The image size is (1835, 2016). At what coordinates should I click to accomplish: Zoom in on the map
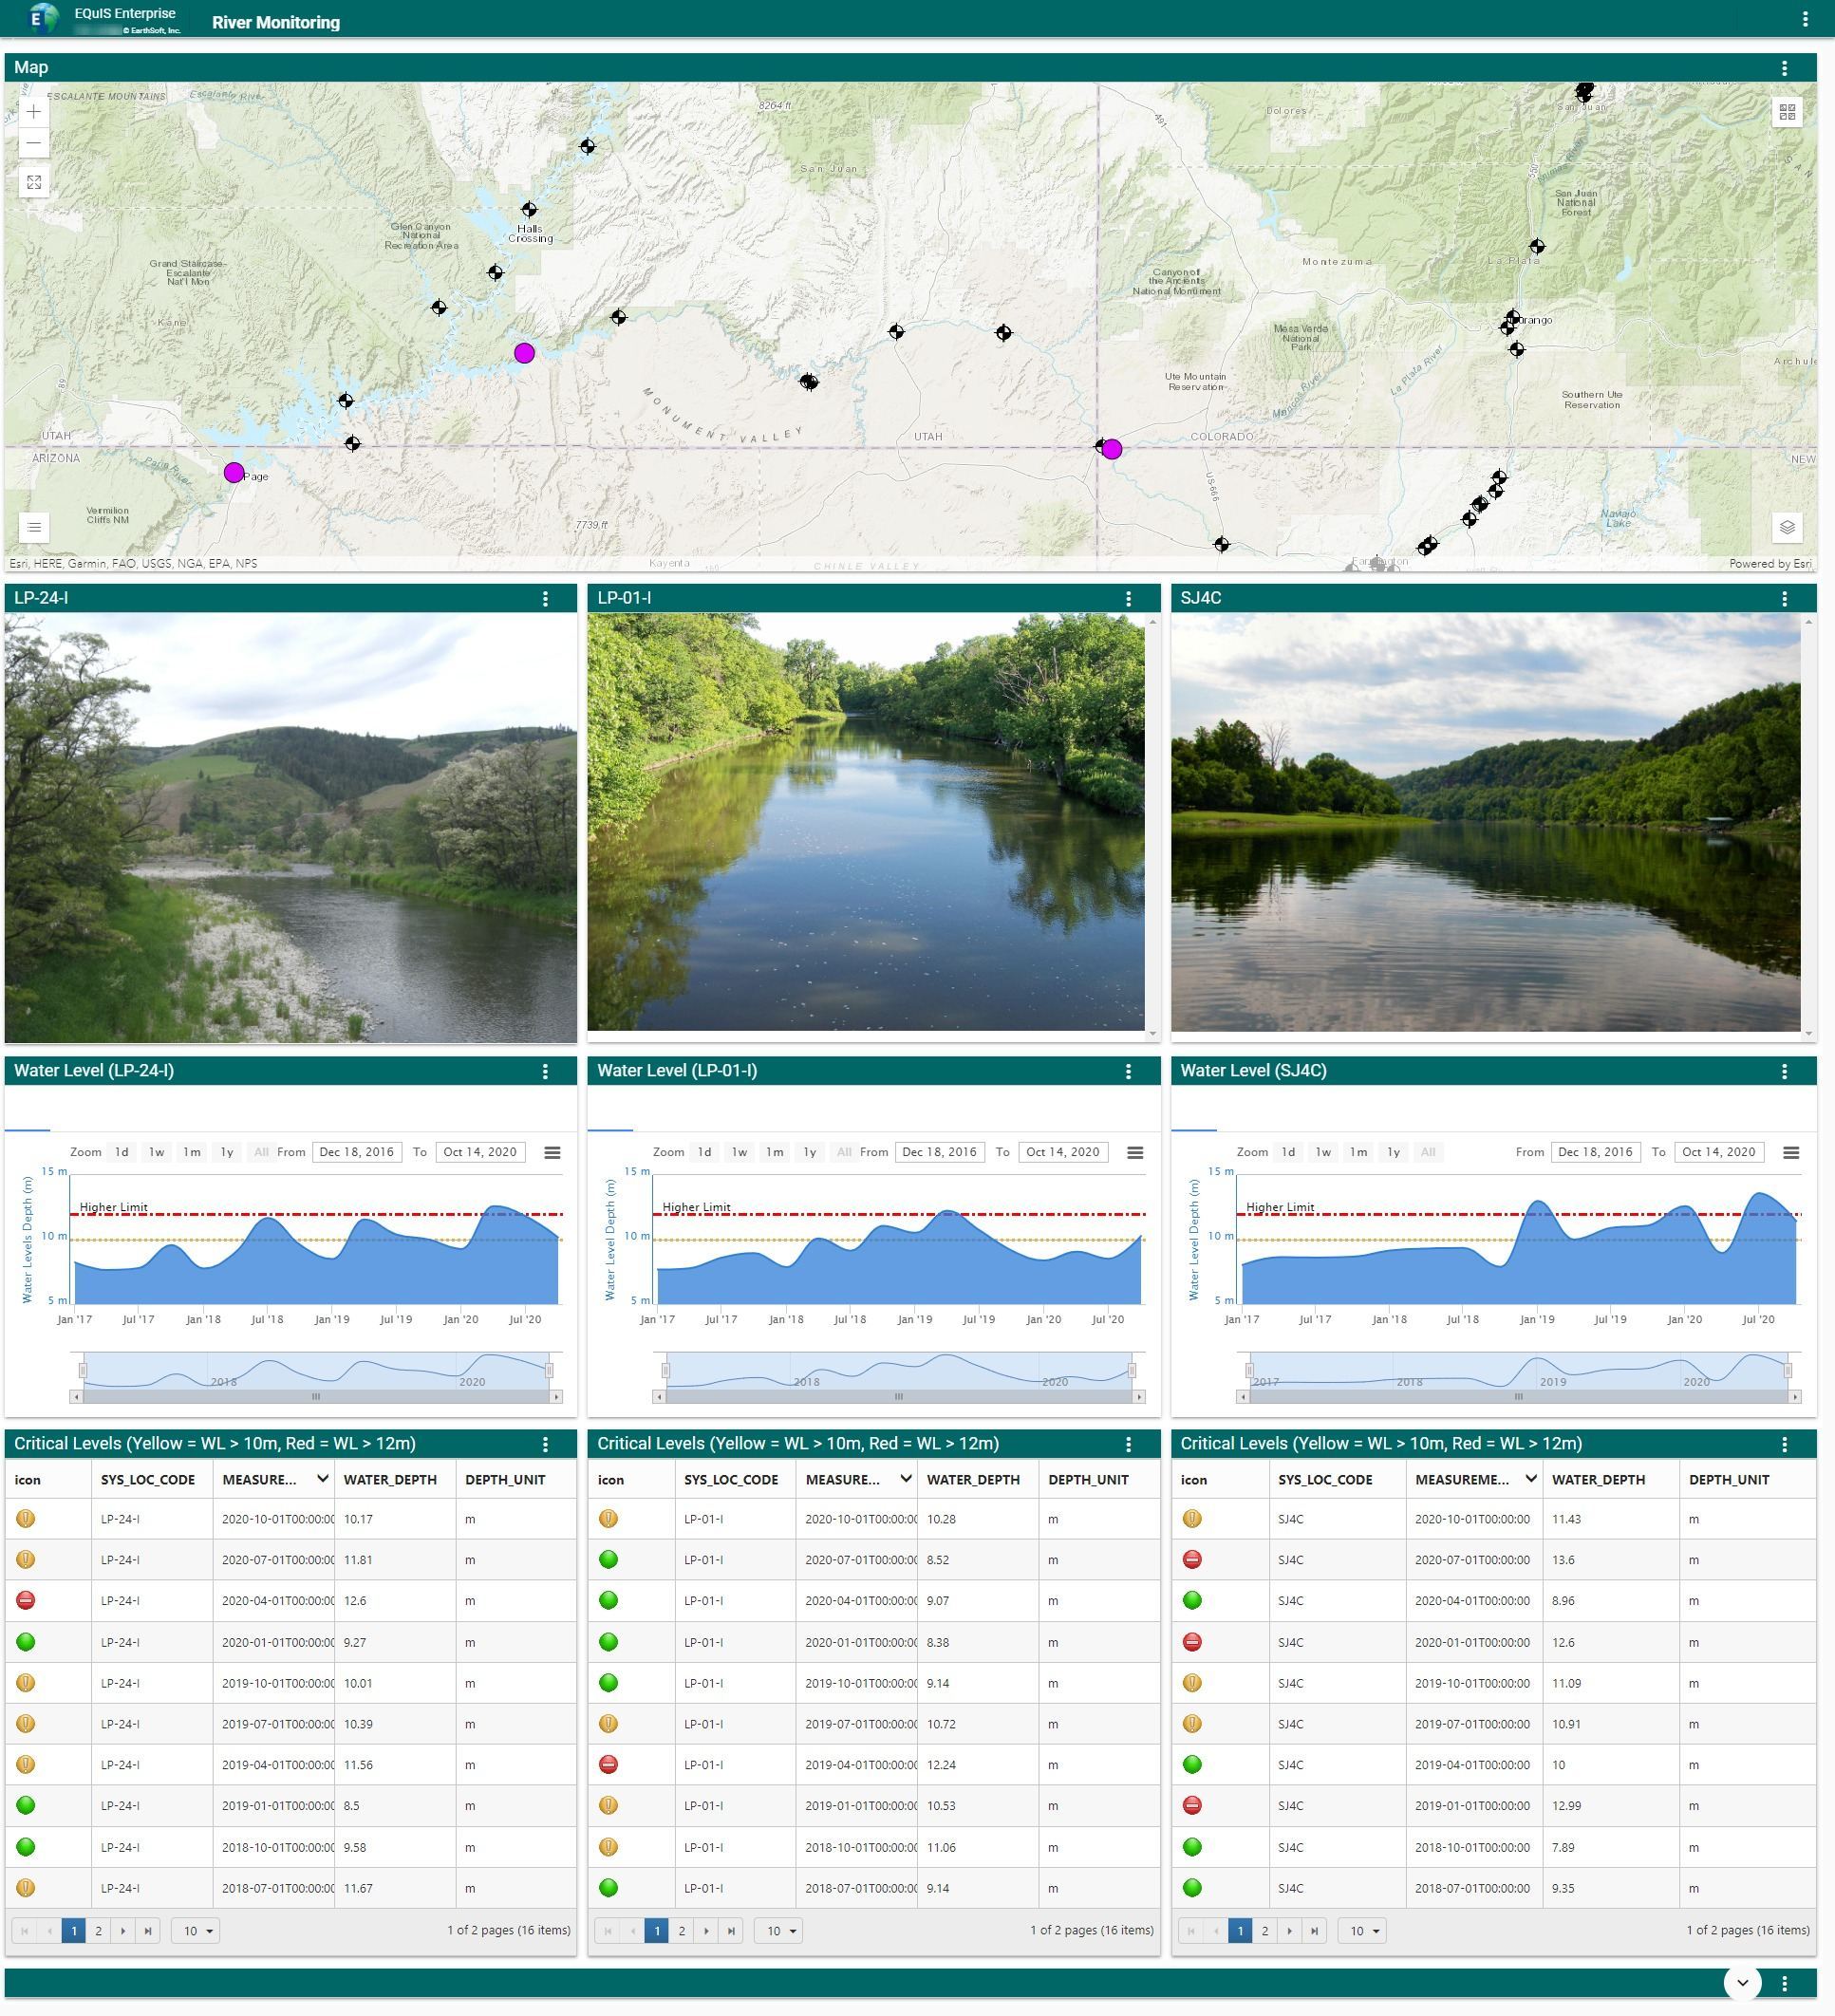pos(34,112)
